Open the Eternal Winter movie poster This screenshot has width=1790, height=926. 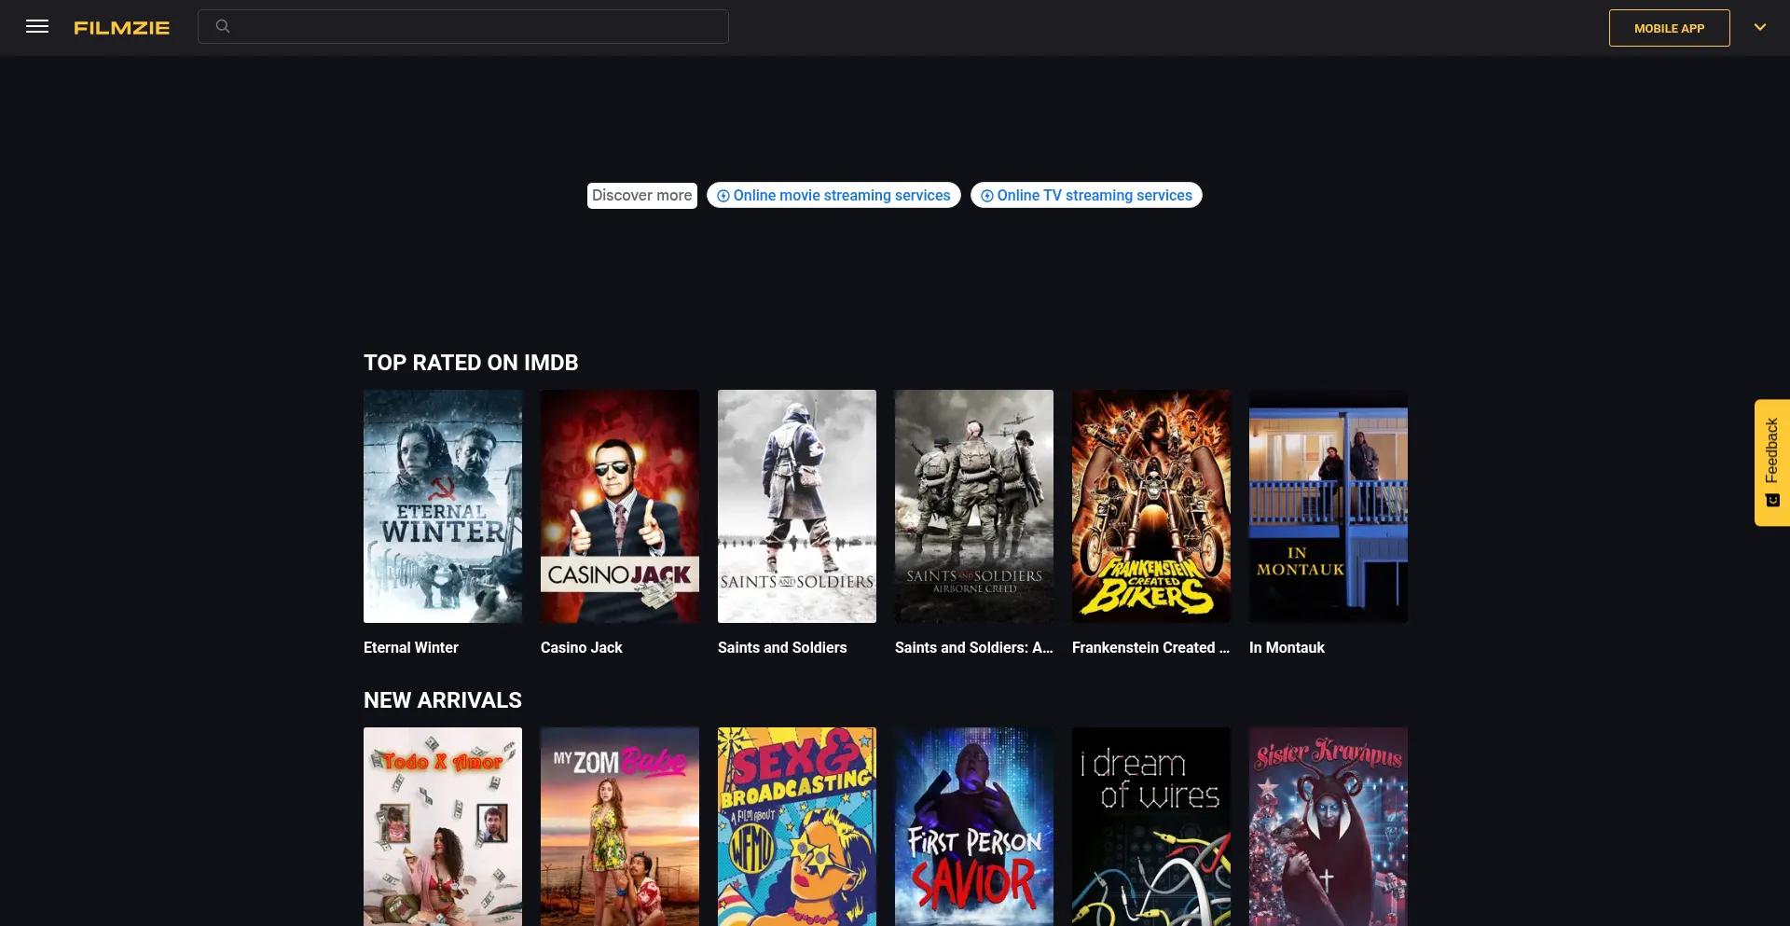coord(442,506)
